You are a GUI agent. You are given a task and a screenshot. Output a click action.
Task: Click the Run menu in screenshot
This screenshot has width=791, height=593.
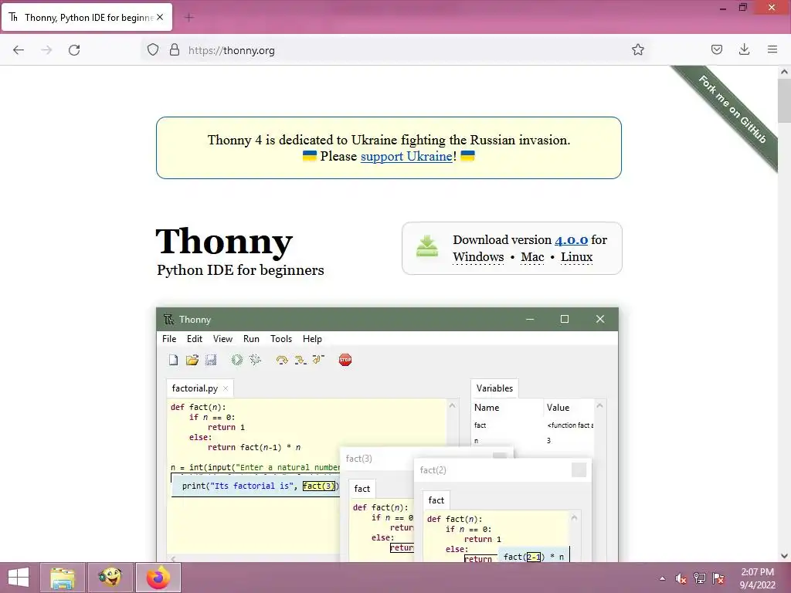(x=251, y=339)
